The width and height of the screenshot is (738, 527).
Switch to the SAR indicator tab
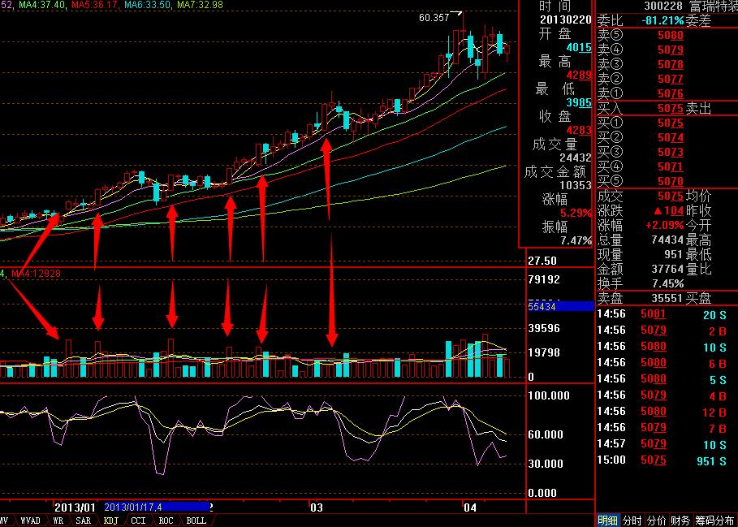point(84,521)
